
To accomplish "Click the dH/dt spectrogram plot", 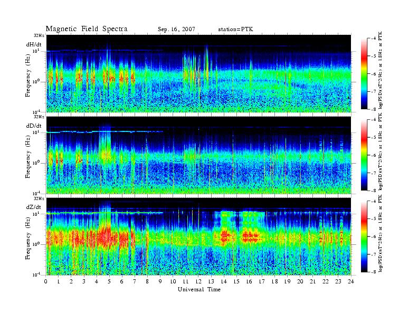I will [199, 73].
